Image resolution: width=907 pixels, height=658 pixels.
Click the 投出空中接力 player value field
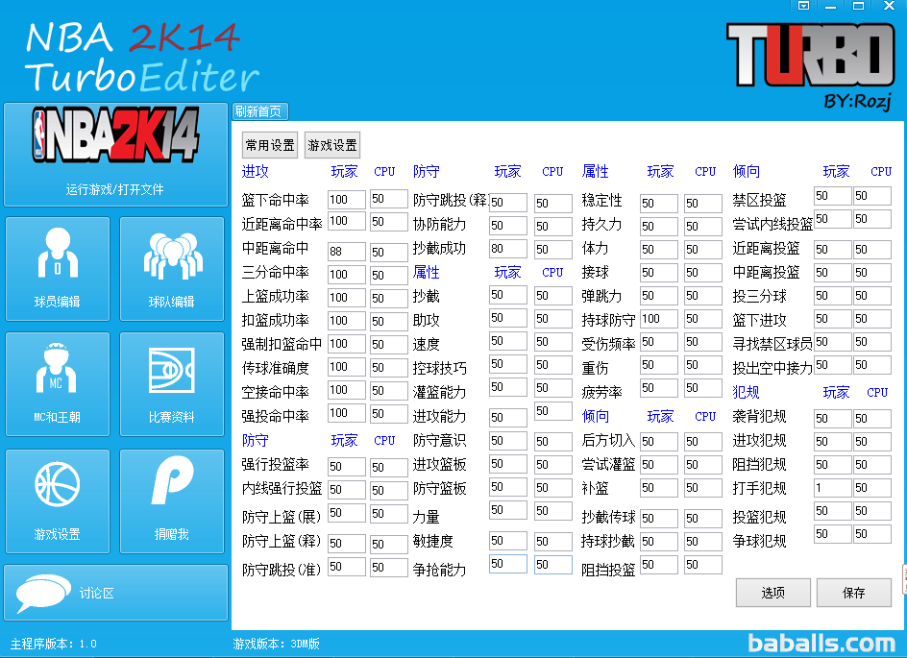pos(832,365)
